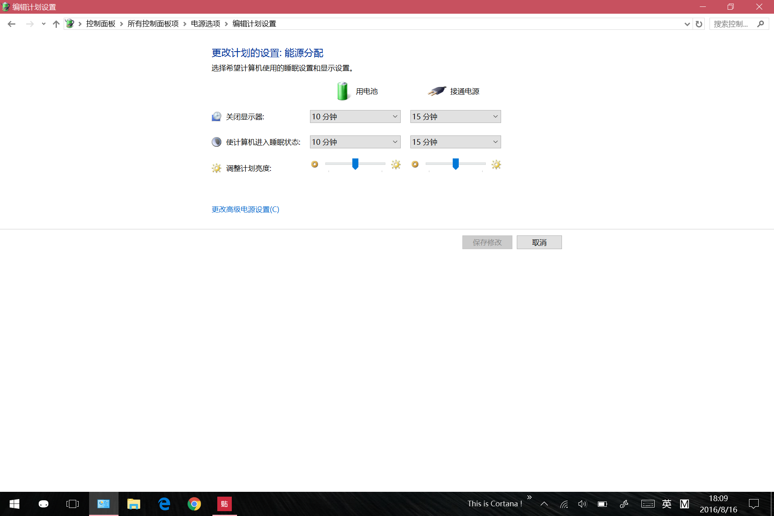Viewport: 774px width, 516px height.
Task: Open File Explorer from taskbar
Action: tap(133, 504)
